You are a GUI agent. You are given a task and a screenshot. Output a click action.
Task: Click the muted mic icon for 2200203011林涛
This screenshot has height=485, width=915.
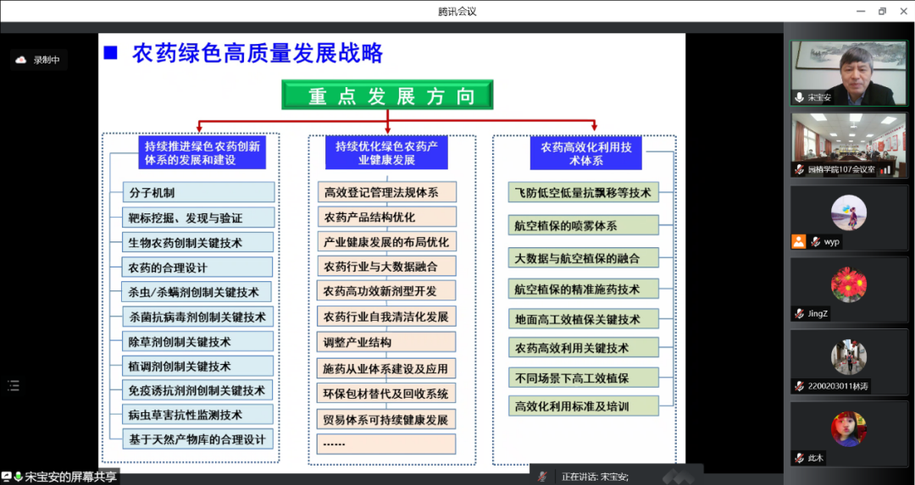[x=799, y=386]
